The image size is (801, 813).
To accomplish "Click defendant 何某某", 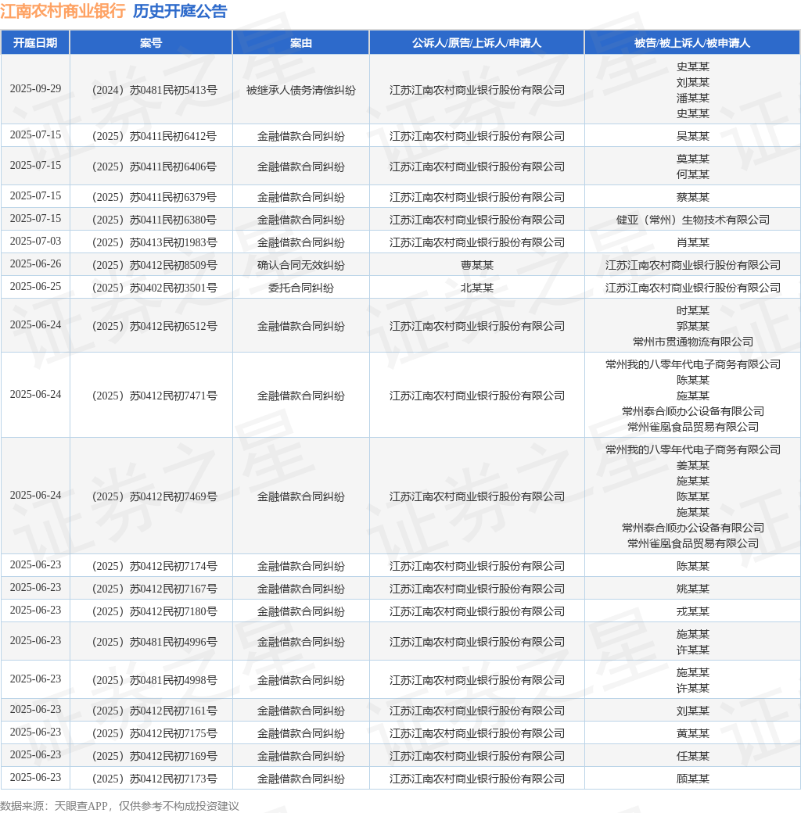I will click(x=692, y=175).
